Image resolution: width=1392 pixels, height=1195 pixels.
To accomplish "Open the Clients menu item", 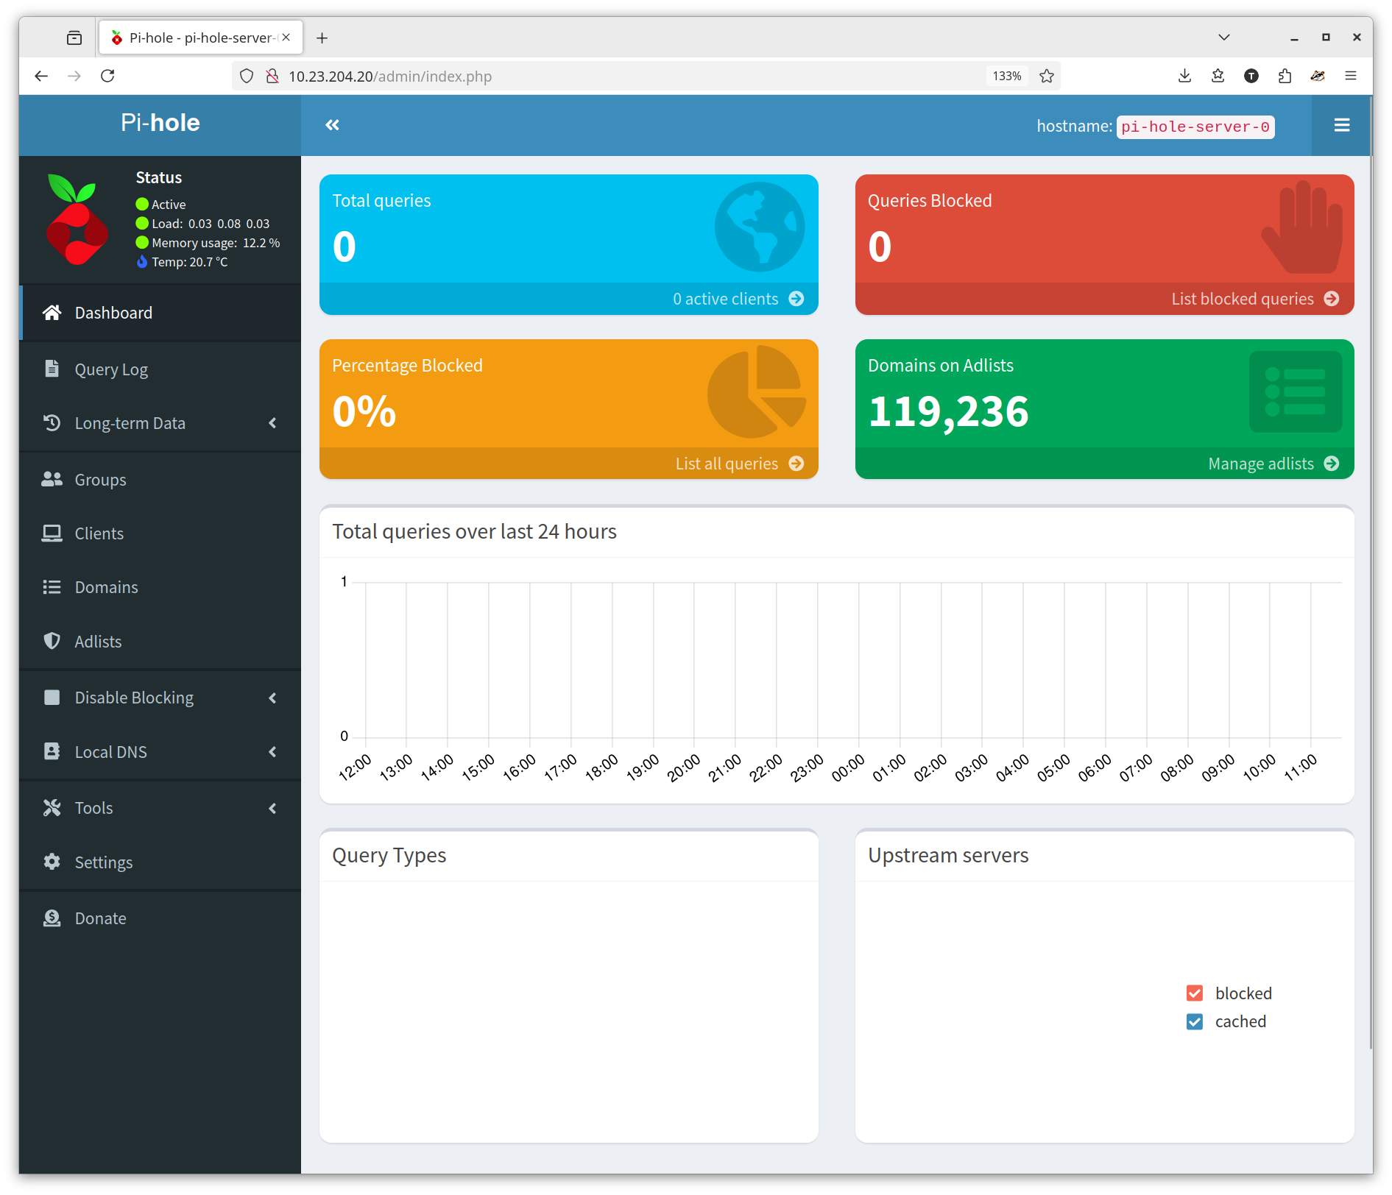I will pyautogui.click(x=160, y=533).
